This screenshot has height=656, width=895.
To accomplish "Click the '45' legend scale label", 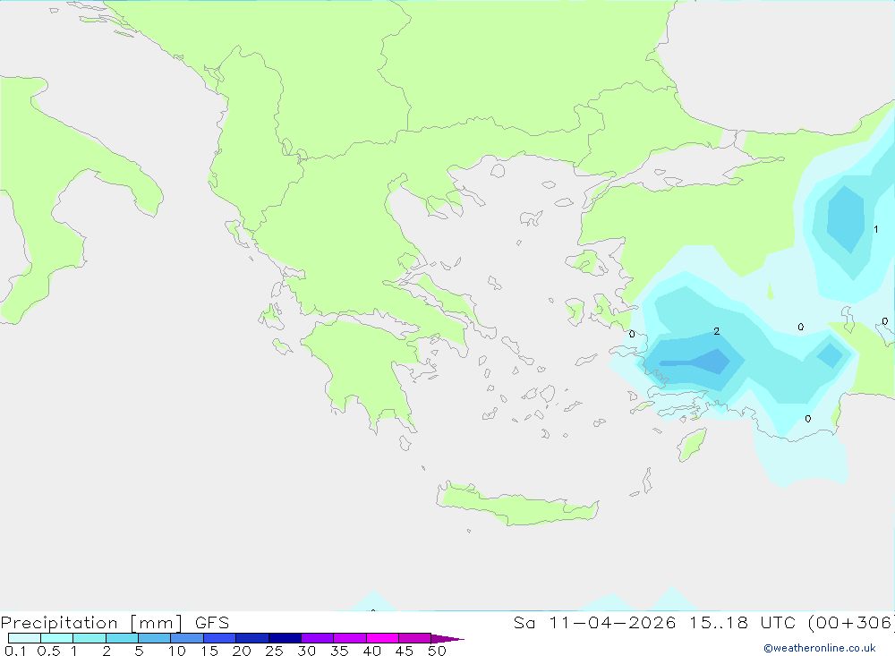I will click(405, 651).
